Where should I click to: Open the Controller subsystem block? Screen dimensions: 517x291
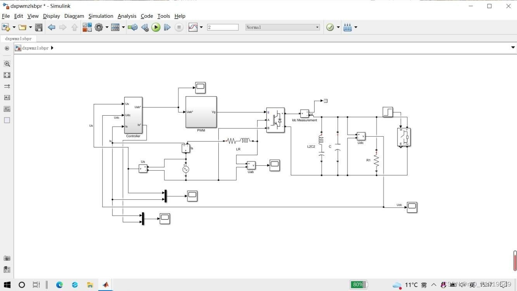point(133,115)
